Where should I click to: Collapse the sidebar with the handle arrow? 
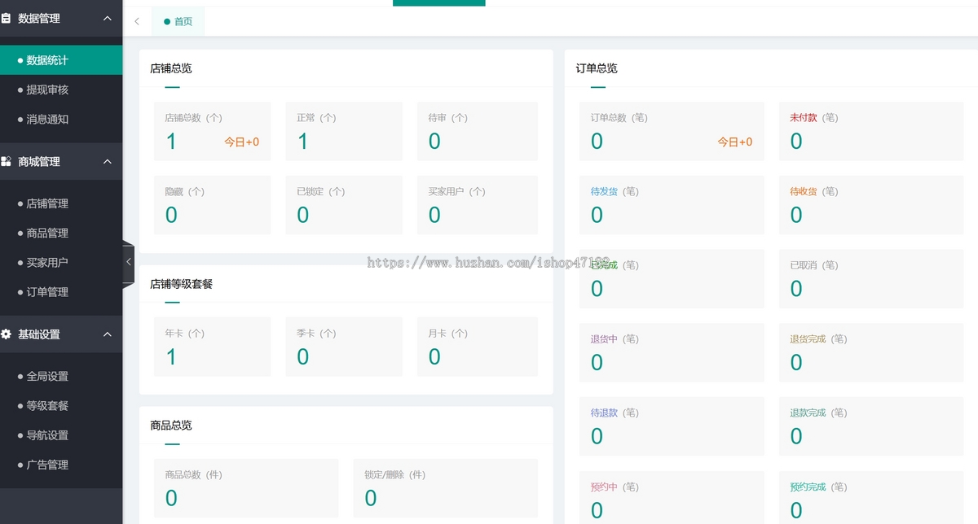(128, 262)
